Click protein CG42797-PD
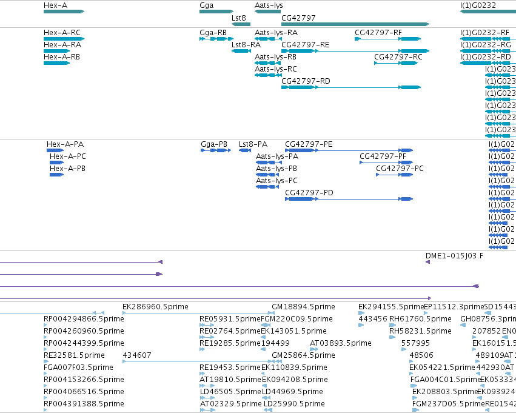 [349, 199]
